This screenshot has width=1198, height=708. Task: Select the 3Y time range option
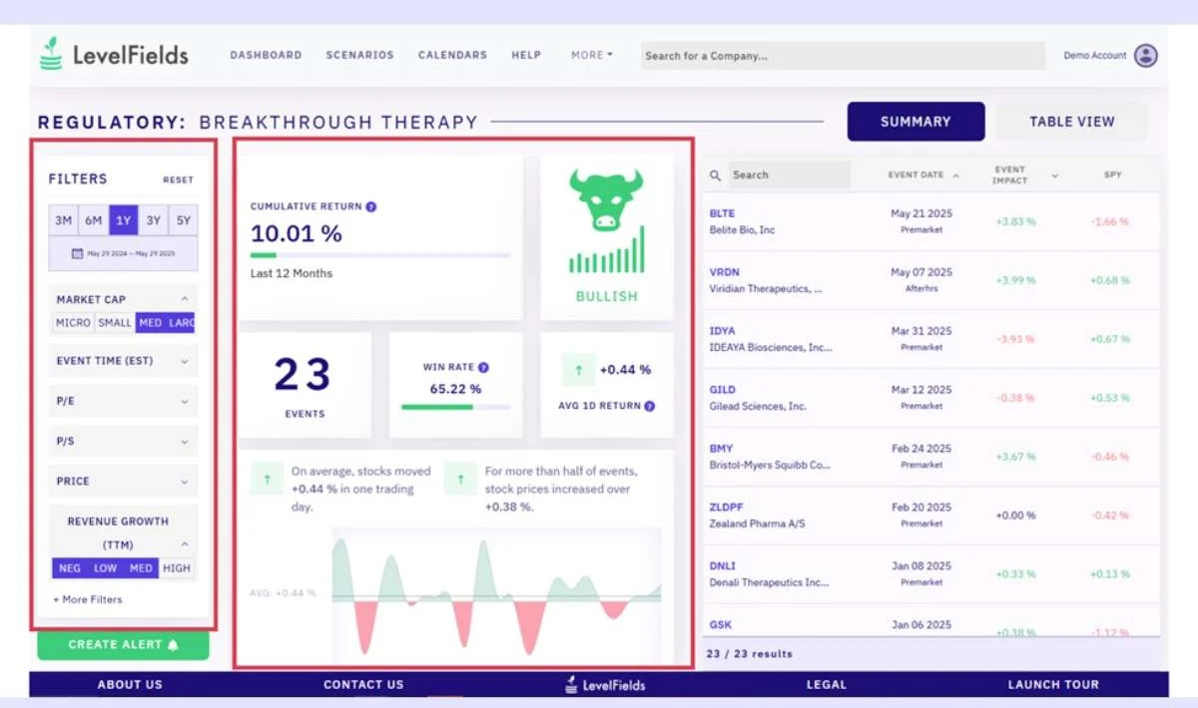coord(153,220)
